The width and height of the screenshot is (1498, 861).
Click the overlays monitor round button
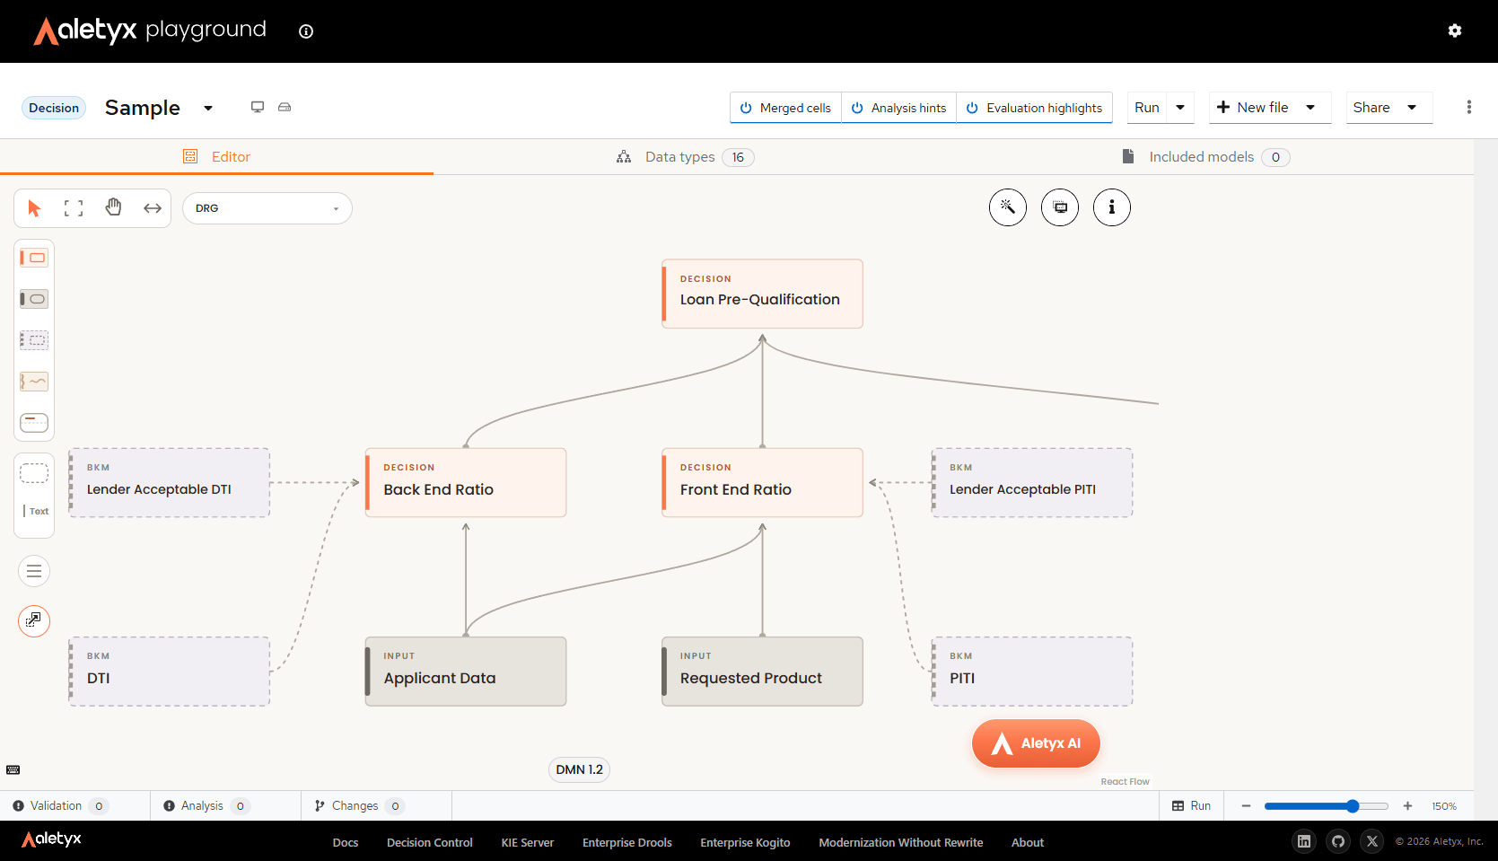tap(1060, 207)
